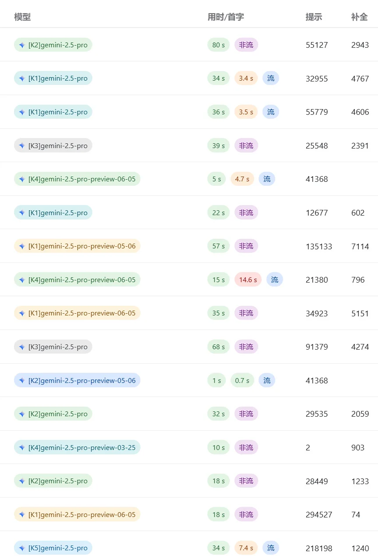Click the 32 s duration tag

(x=218, y=414)
